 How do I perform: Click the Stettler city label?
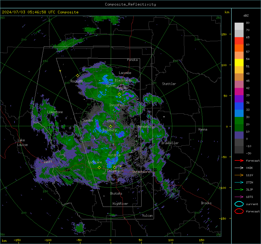coord(169,84)
